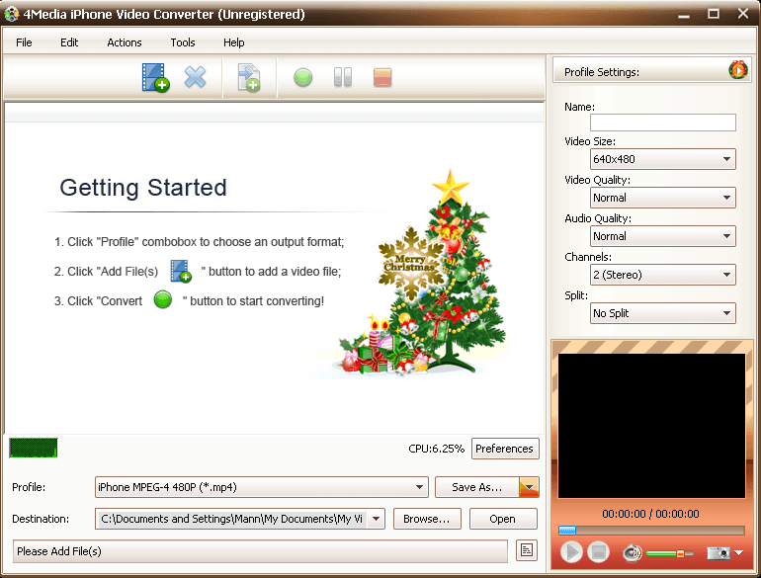Click the red Stop toolbar icon
This screenshot has height=578, width=761.
point(382,78)
